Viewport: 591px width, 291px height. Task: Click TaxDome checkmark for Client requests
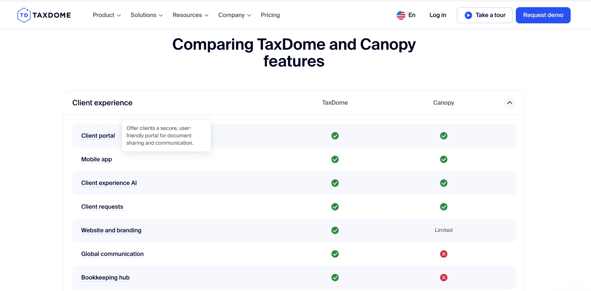point(335,207)
